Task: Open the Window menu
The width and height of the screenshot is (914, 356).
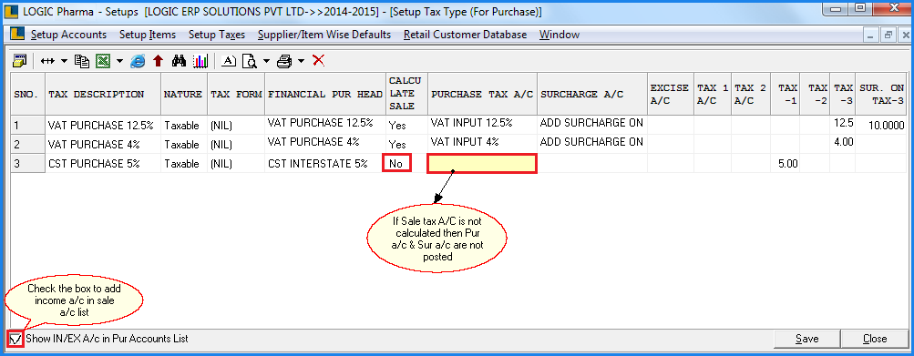Action: click(559, 35)
